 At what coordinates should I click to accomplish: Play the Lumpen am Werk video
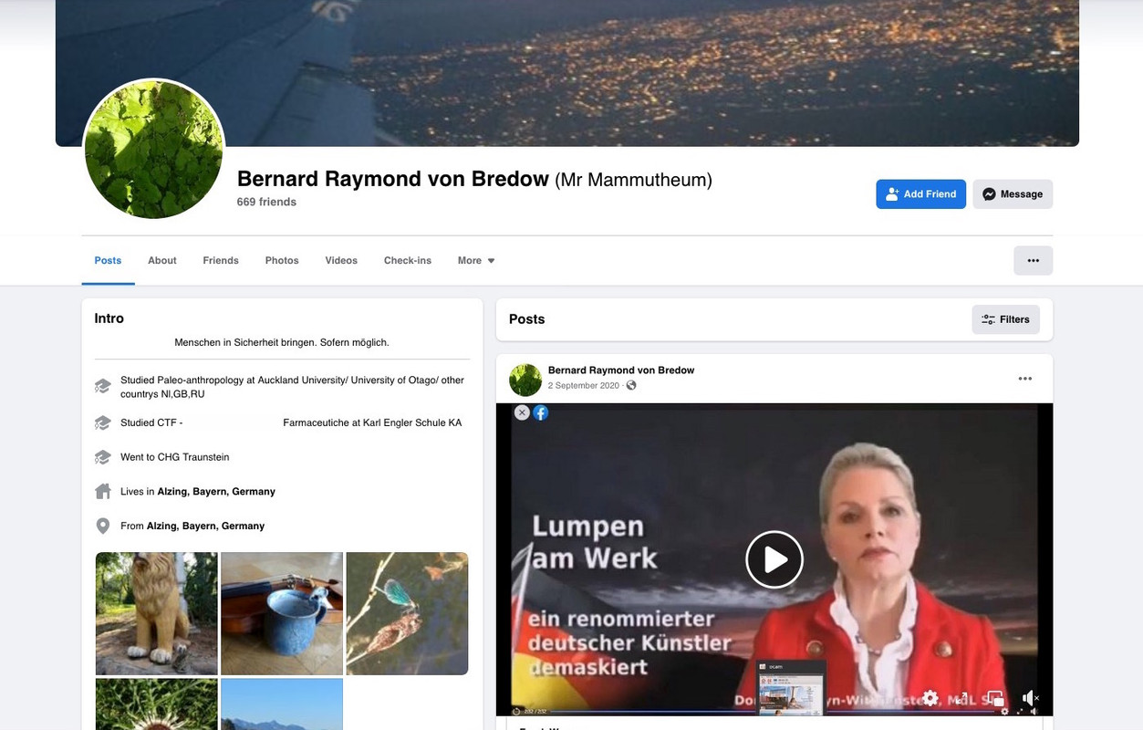click(774, 559)
